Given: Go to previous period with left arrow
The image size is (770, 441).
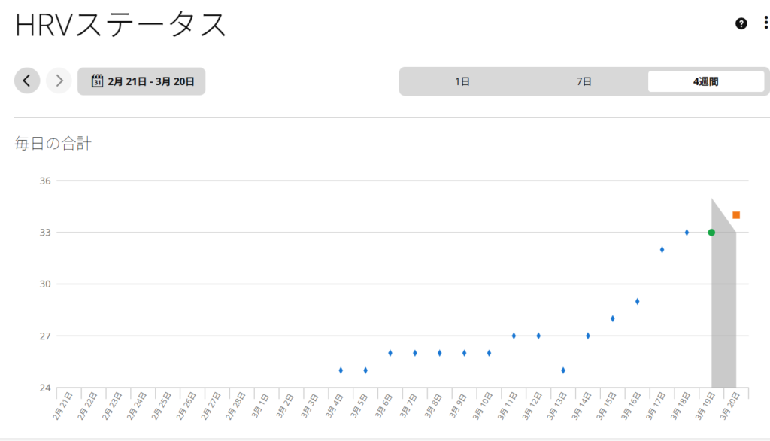Looking at the screenshot, I should (x=27, y=81).
